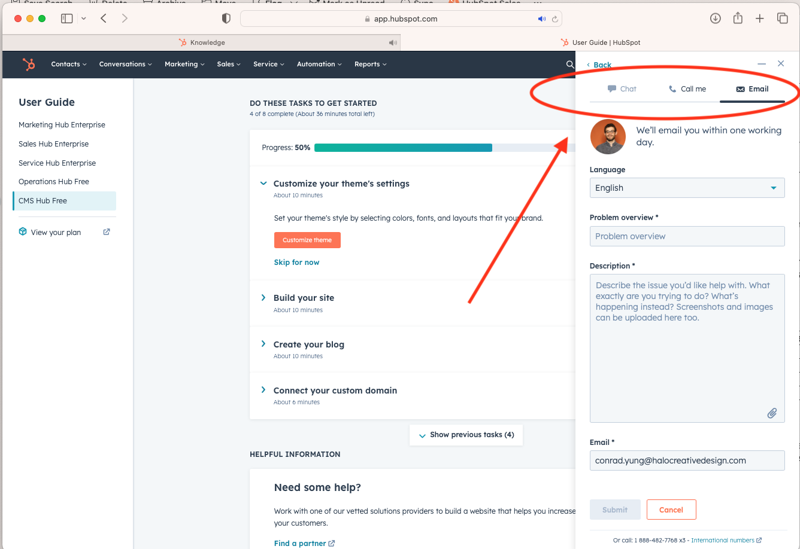Screen dimensions: 800x549
Task: Click the Safari share icon
Action: tap(738, 19)
